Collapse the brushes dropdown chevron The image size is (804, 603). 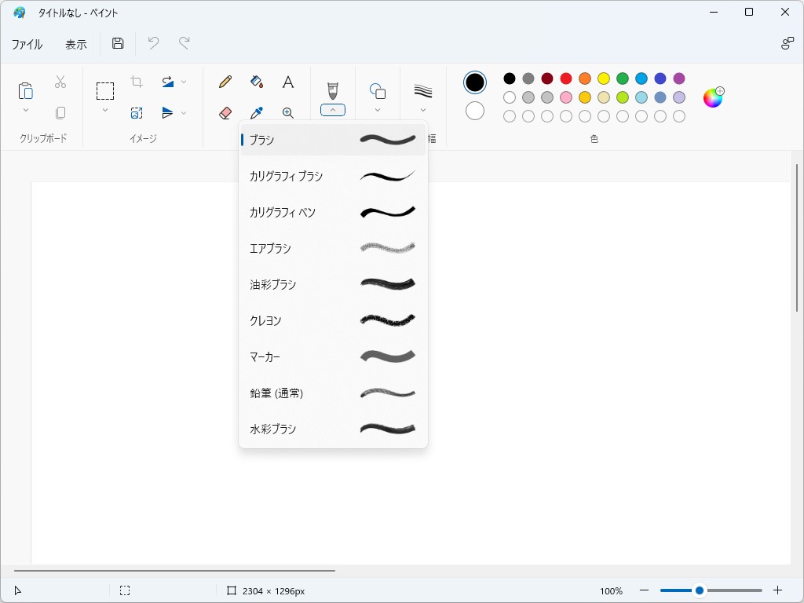(333, 110)
